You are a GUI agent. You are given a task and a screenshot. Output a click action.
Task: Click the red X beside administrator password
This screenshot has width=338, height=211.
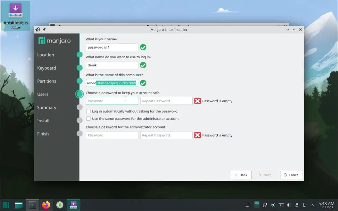click(198, 135)
